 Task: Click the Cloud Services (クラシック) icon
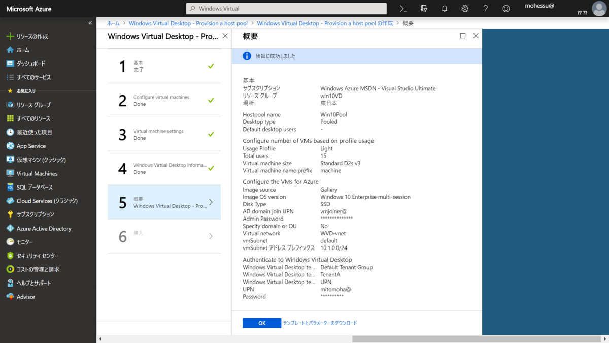10,201
